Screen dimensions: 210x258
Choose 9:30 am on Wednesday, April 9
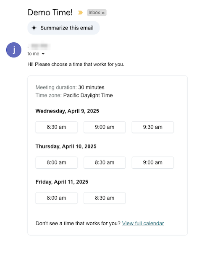pos(153,127)
